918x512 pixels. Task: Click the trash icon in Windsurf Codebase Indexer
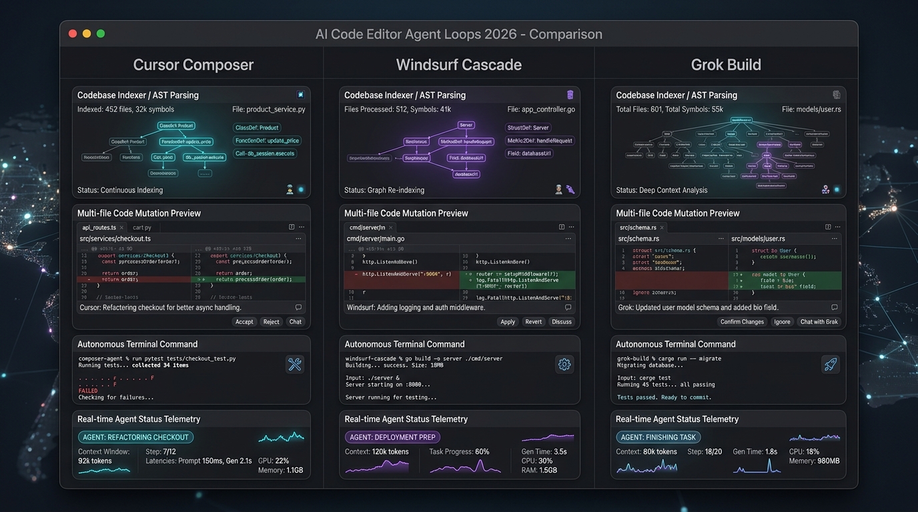pyautogui.click(x=570, y=95)
